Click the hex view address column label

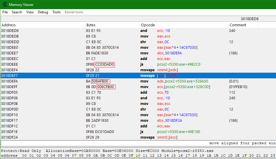coord(9,156)
